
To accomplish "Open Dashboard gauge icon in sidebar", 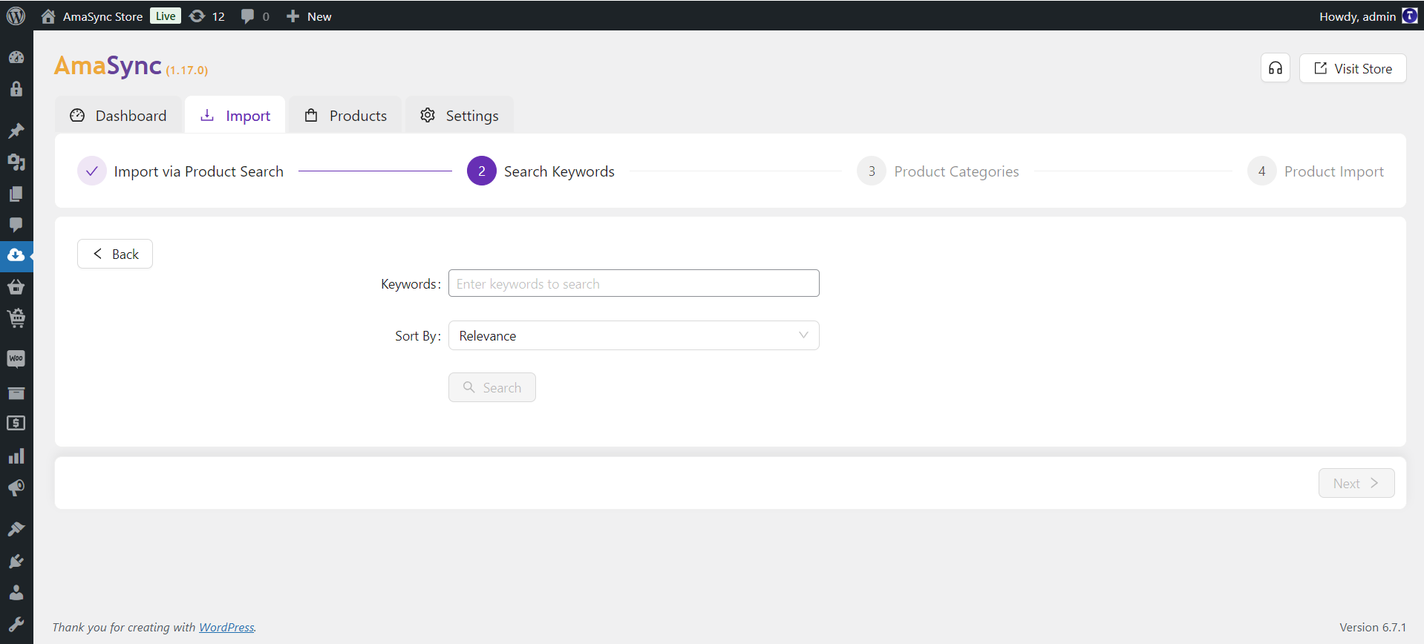I will 16,57.
